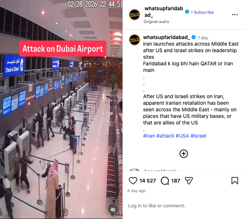Click the whatsupfaridabad_ username in the caption
This screenshot has height=219, width=245.
167,37
